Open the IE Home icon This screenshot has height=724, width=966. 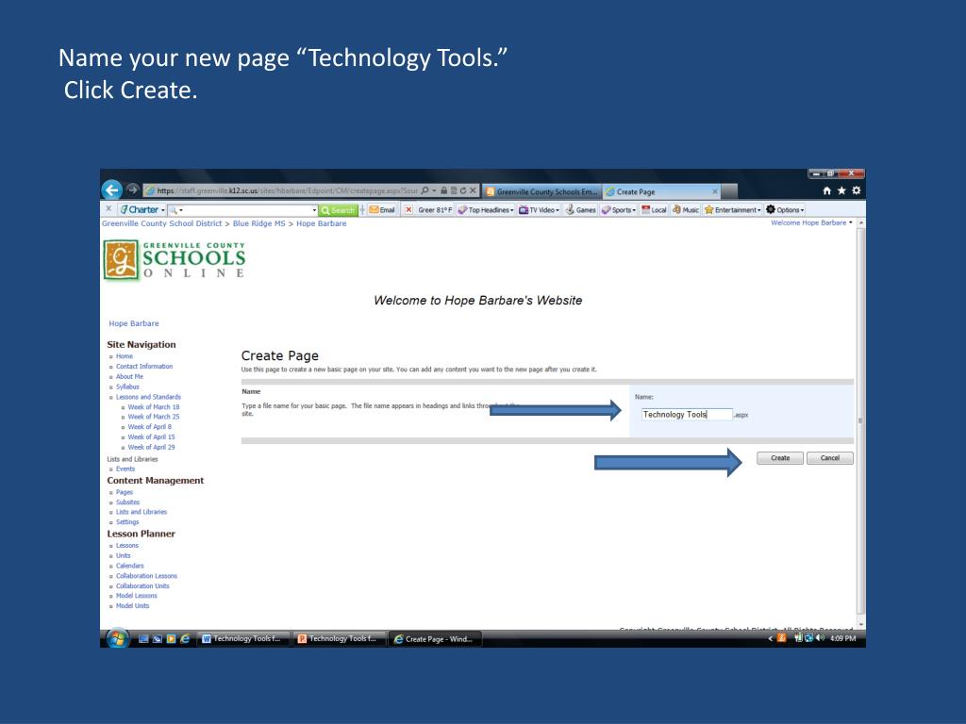(827, 191)
